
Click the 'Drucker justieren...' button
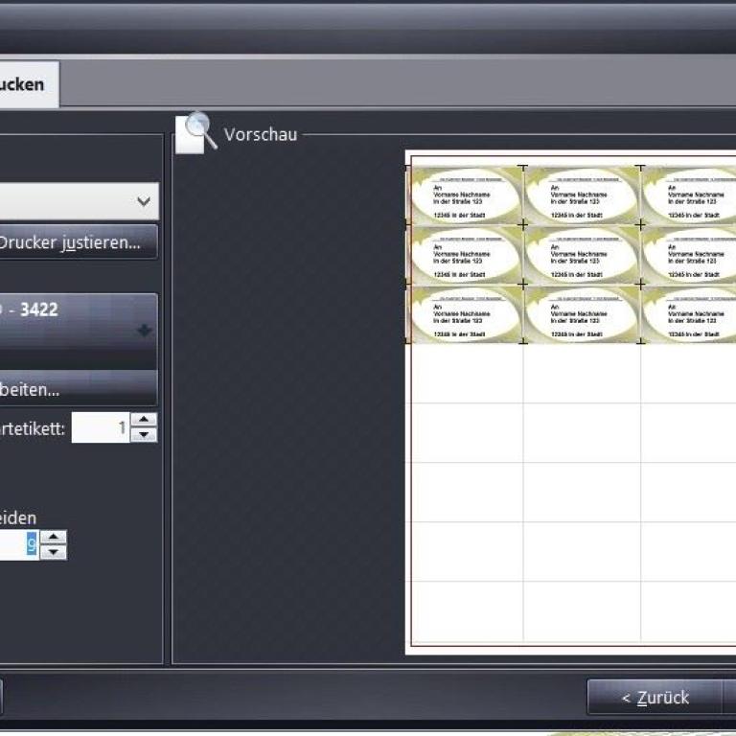click(x=77, y=242)
